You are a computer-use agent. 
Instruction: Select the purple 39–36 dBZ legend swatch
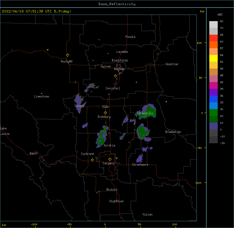point(213,92)
